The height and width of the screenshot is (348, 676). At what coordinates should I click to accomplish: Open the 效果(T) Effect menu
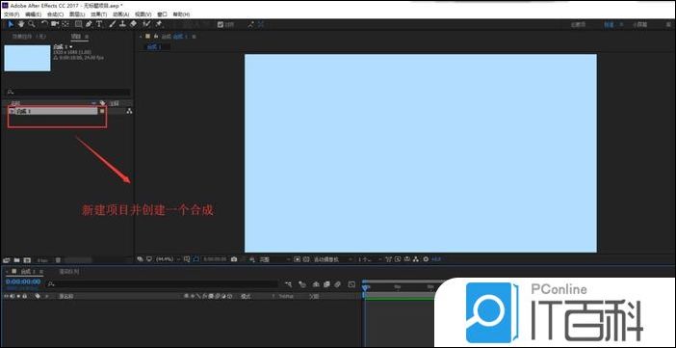click(x=98, y=14)
